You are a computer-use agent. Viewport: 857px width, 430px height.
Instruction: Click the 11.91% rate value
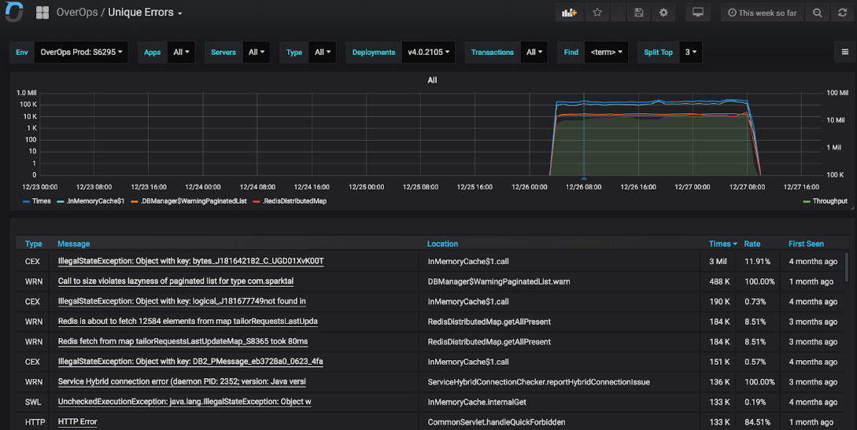tap(757, 262)
